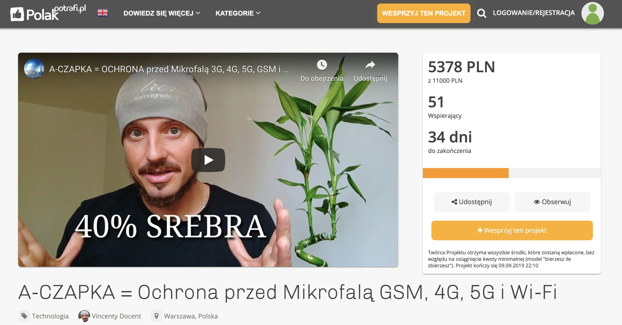Click the orange +Wesprzyj ten projekt button

coord(512,230)
